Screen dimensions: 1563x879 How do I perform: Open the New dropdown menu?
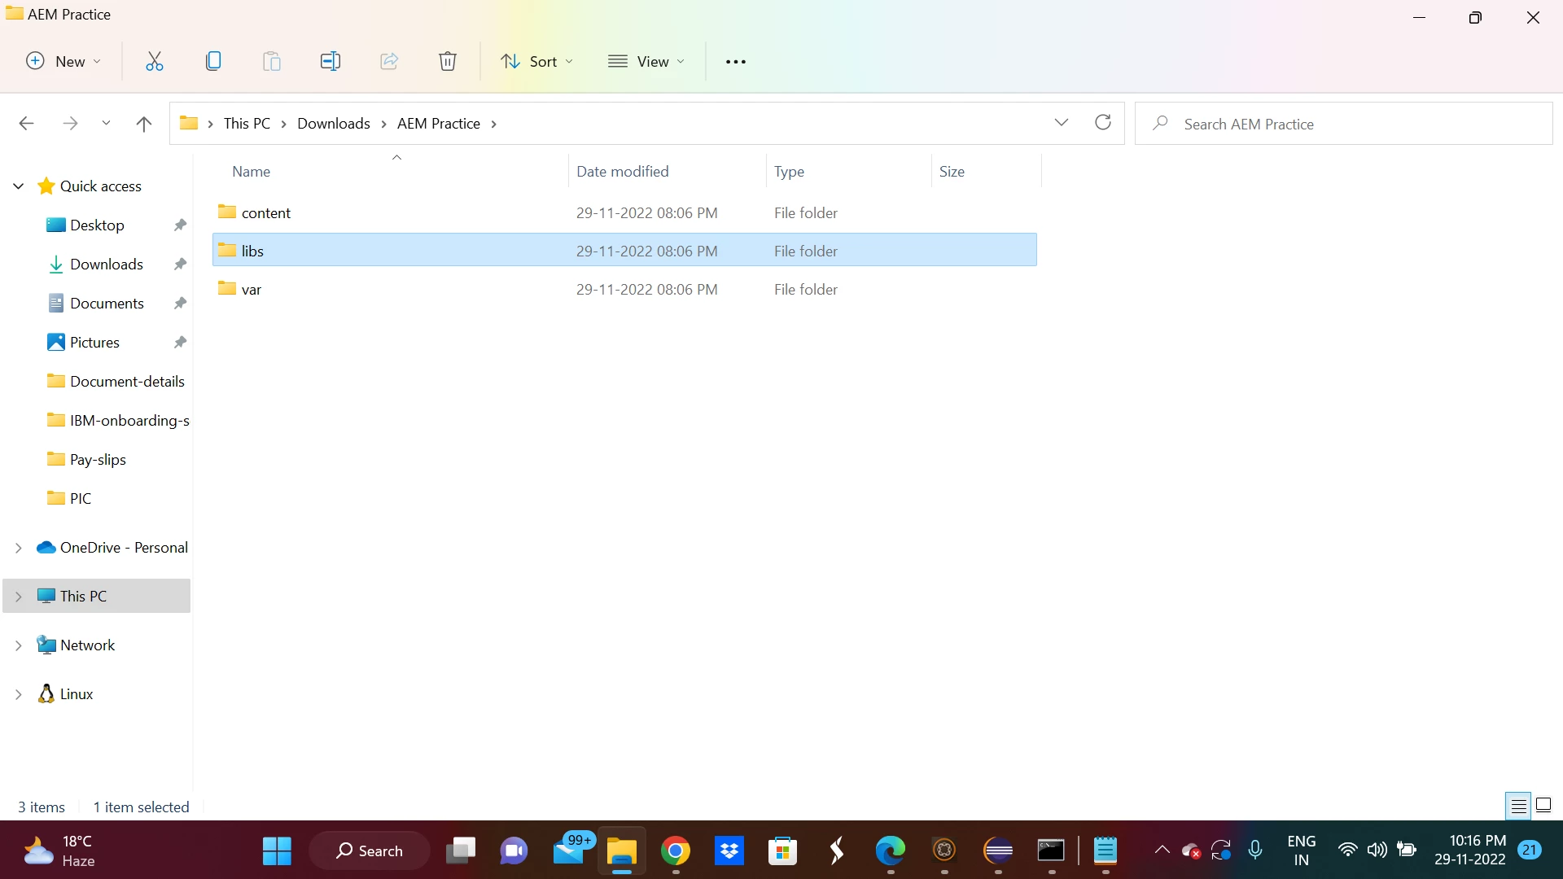click(x=63, y=61)
